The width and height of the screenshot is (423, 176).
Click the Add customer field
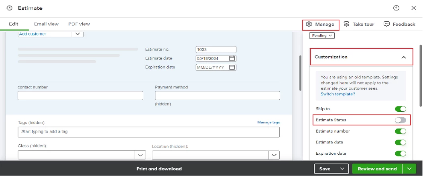tap(45, 34)
